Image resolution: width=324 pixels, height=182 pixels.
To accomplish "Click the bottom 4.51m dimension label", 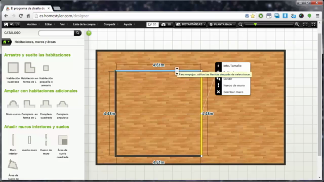I will [158, 163].
